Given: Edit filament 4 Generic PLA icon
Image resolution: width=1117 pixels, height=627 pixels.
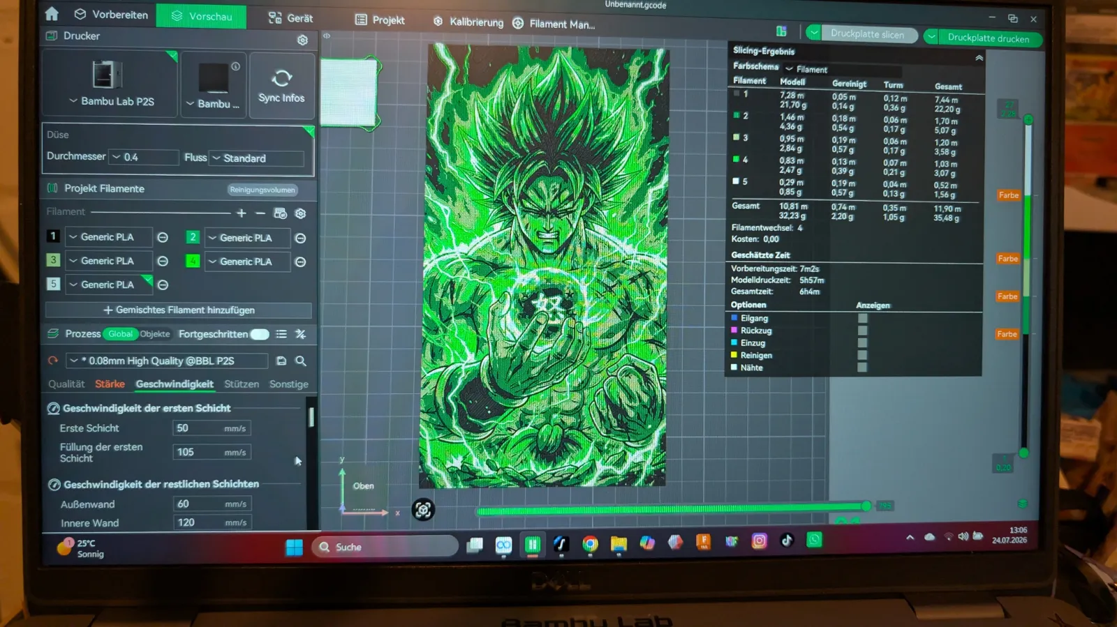Looking at the screenshot, I should click(x=300, y=262).
